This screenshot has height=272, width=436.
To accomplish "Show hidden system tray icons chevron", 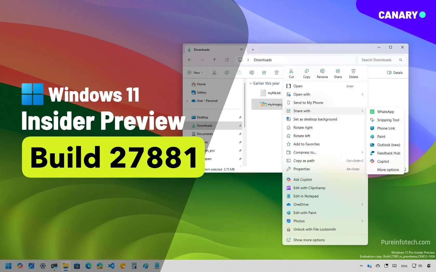I will 361,266.
